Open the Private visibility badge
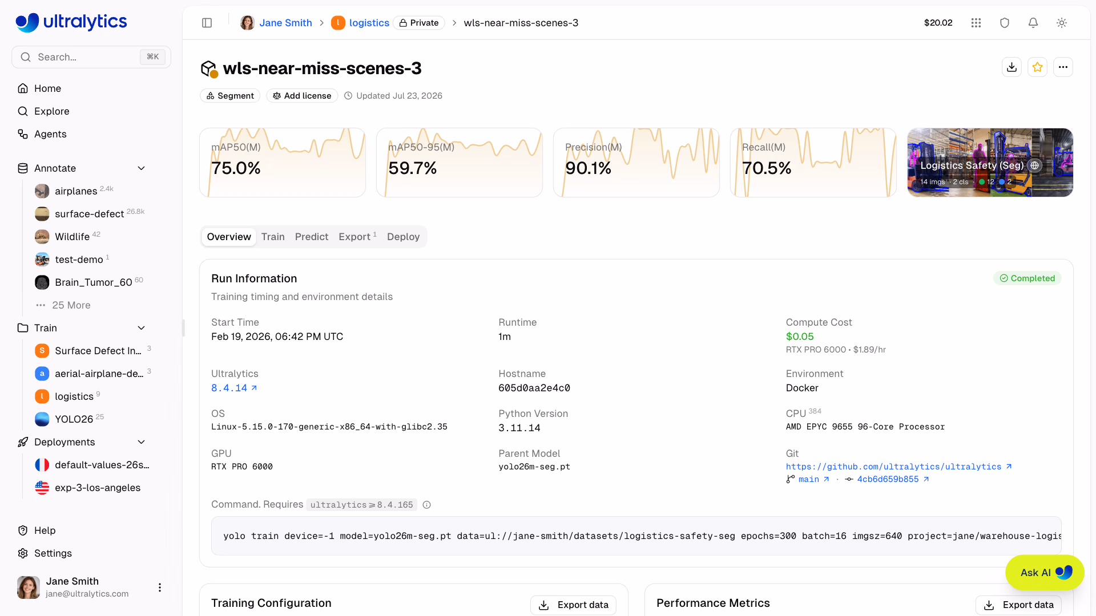Screen dimensions: 1096x616 (x=419, y=23)
